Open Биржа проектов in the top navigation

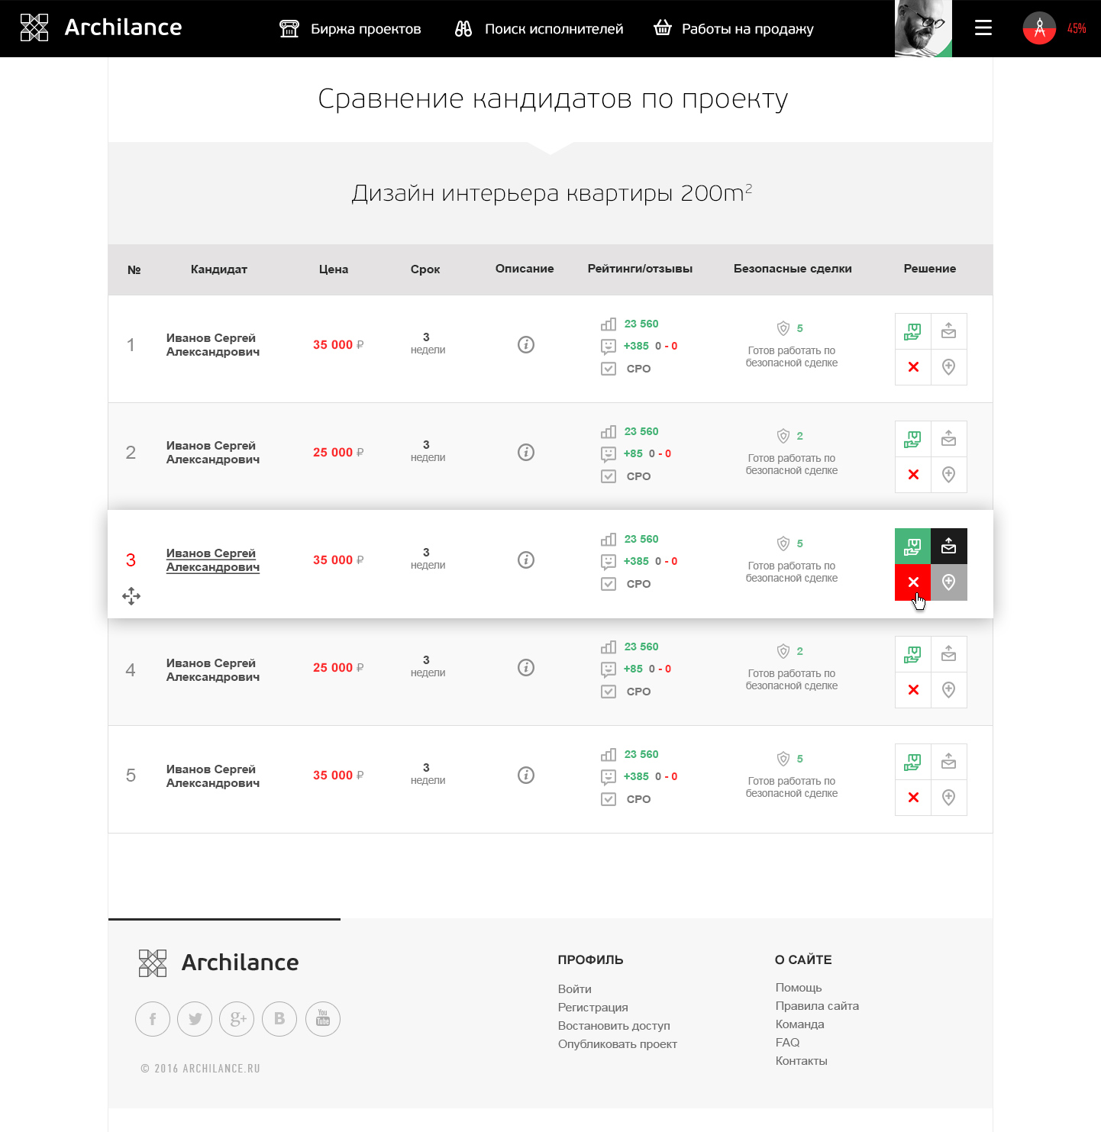(x=350, y=29)
